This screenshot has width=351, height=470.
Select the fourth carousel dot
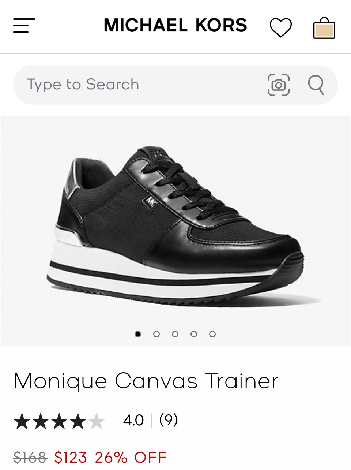(x=194, y=334)
